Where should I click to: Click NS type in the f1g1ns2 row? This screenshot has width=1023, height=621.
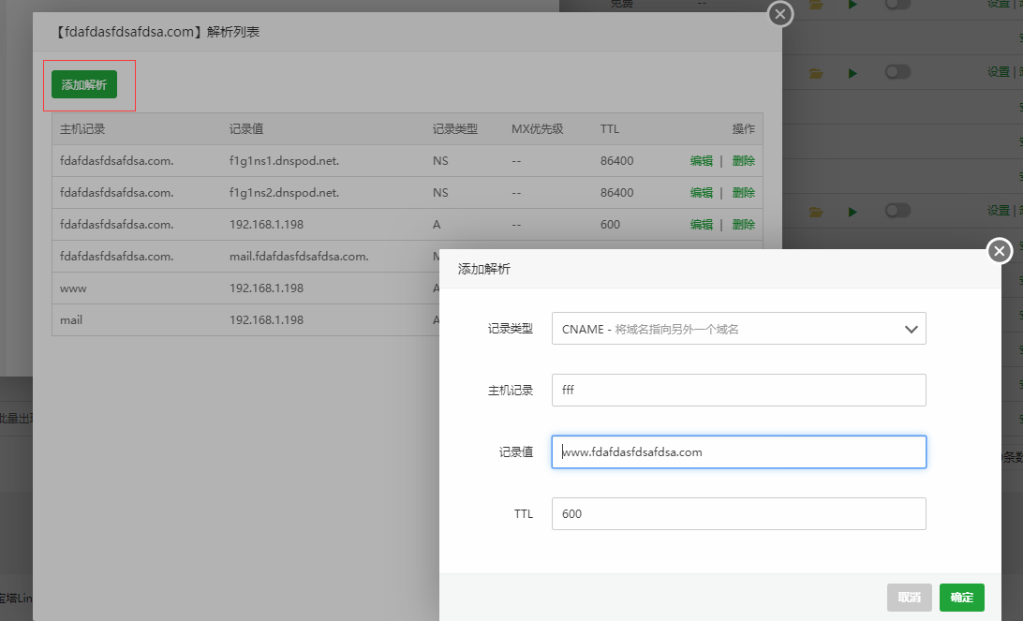(x=440, y=193)
